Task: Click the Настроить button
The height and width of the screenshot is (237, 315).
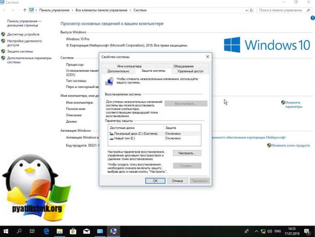Action: (187, 153)
